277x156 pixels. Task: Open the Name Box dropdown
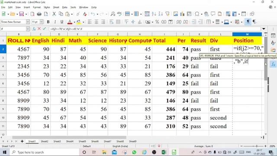pyautogui.click(x=28, y=29)
